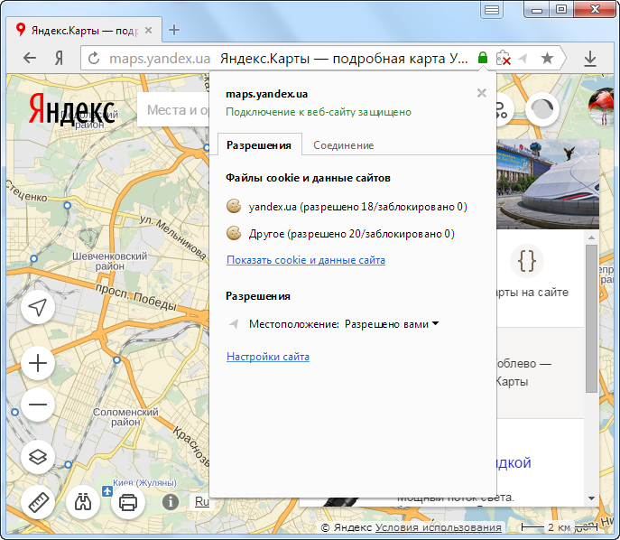Click the print map button
Screen dimensions: 620x540
coord(128,502)
